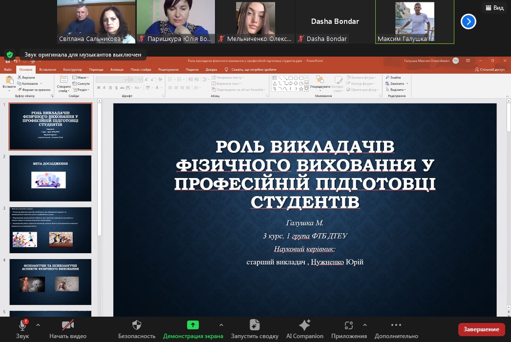The width and height of the screenshot is (511, 342).
Task: Switch to the Вставлення ribbon tab
Action: tap(47, 70)
